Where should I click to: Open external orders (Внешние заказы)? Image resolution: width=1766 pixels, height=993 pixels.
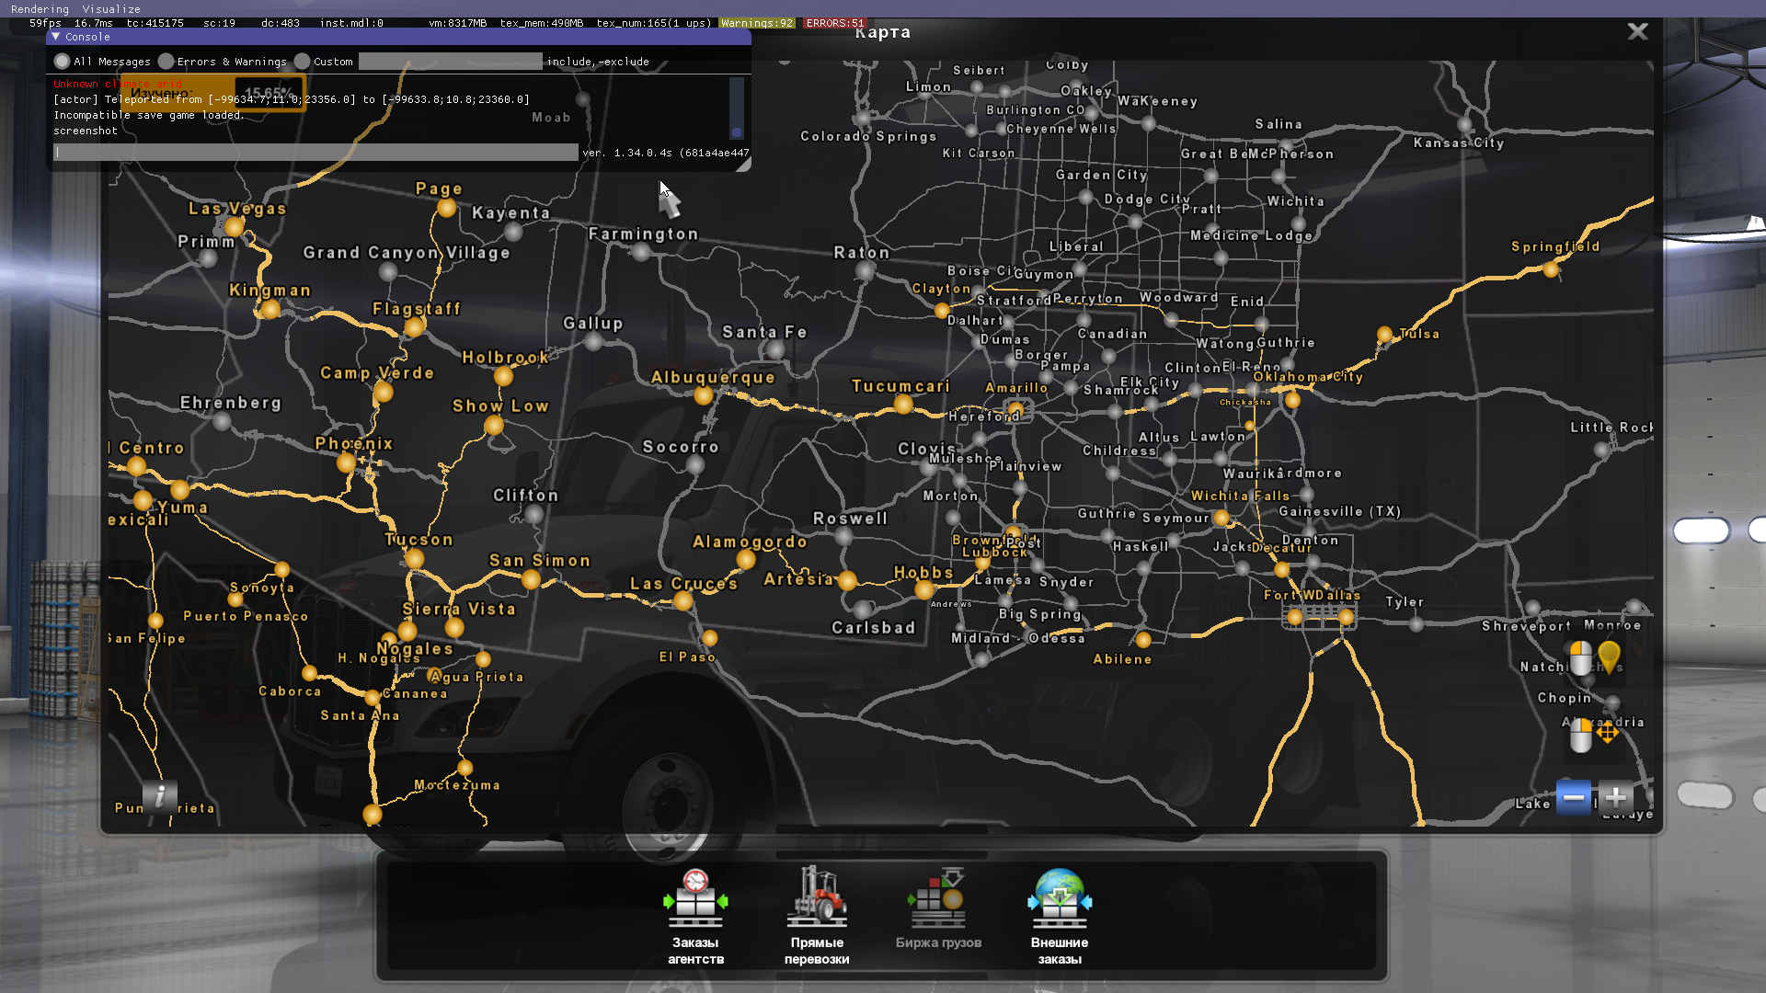1060,916
